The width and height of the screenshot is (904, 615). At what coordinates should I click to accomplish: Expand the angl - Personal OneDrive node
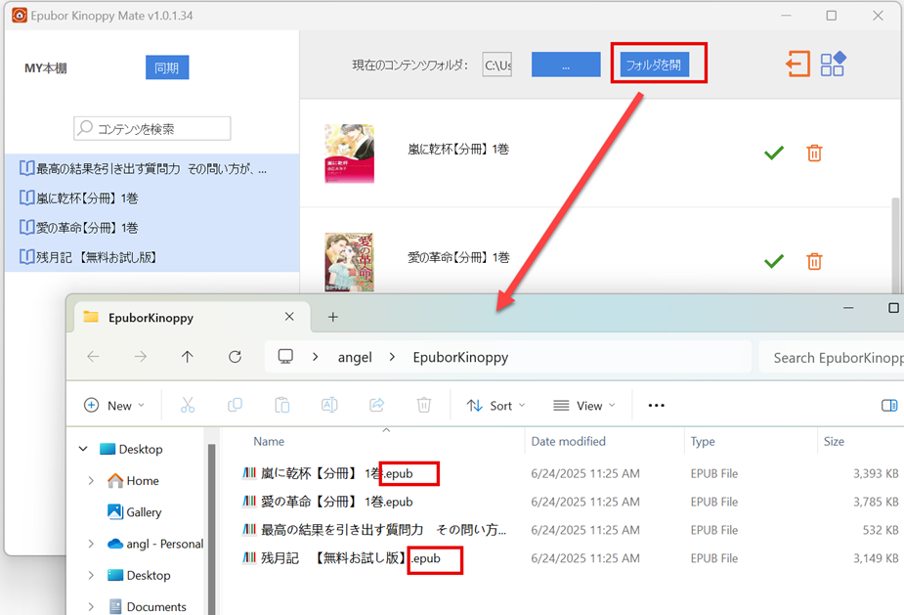(91, 544)
